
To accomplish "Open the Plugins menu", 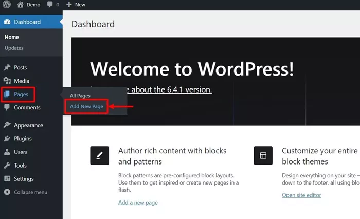I will (23, 139).
